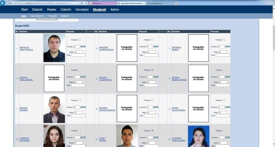Go back with the browser back arrow
This screenshot has height=147, width=275.
click(3, 3)
